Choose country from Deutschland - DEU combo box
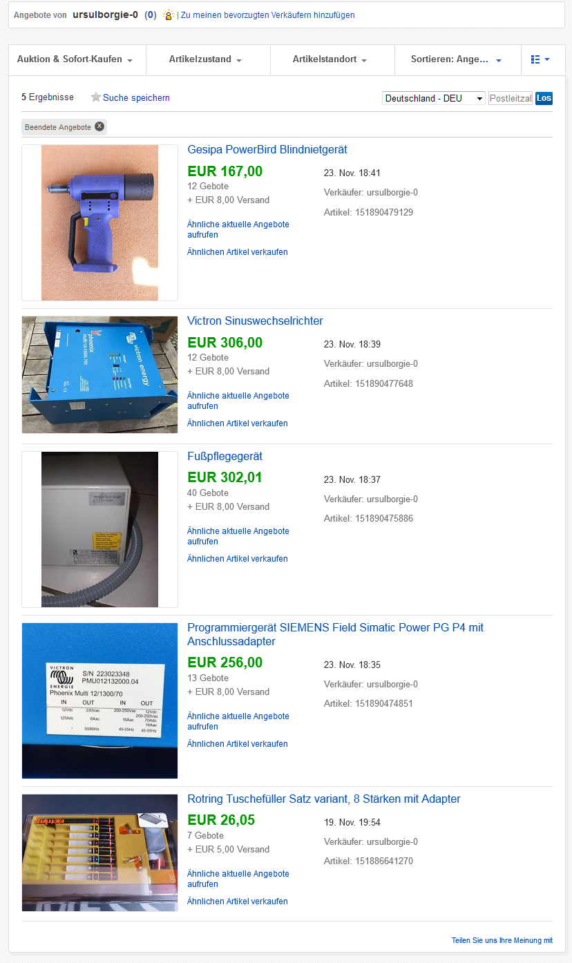 click(434, 98)
